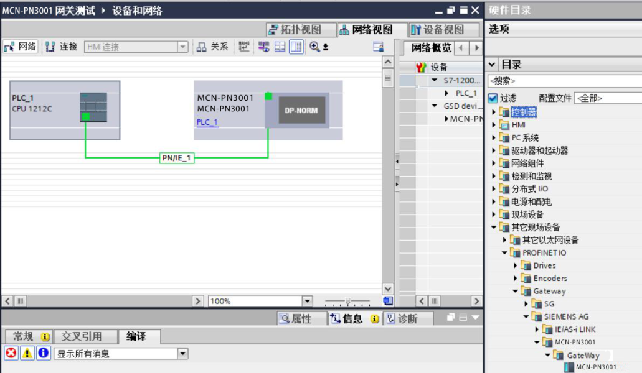Collapse the Gateway folder in the catalog
The height and width of the screenshot is (373, 642).
[x=516, y=291]
